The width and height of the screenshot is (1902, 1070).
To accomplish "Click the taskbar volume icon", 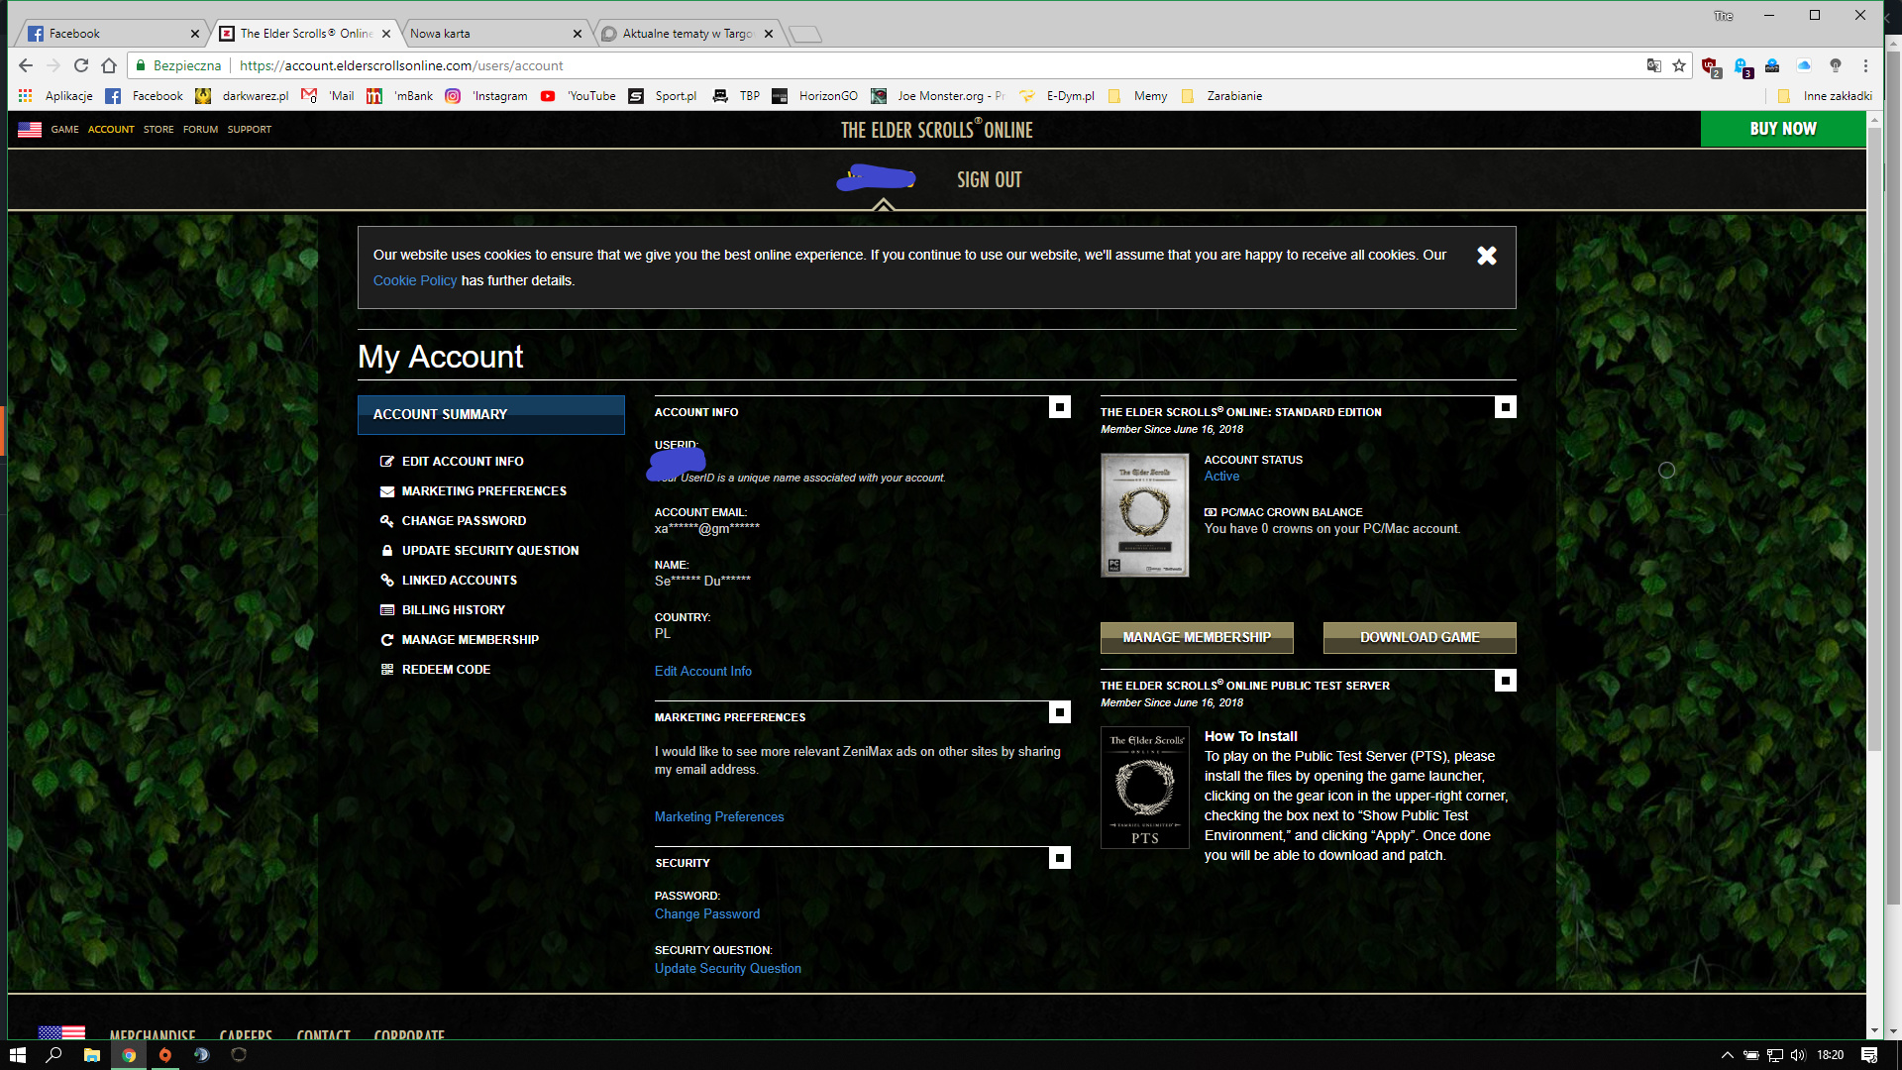I will coord(1798,1055).
